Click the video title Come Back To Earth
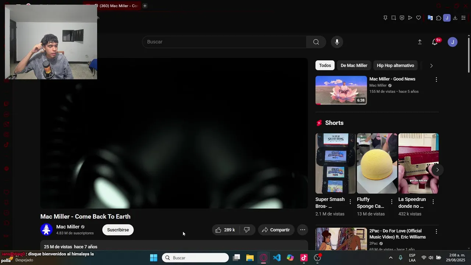This screenshot has width=471, height=265. point(85,216)
